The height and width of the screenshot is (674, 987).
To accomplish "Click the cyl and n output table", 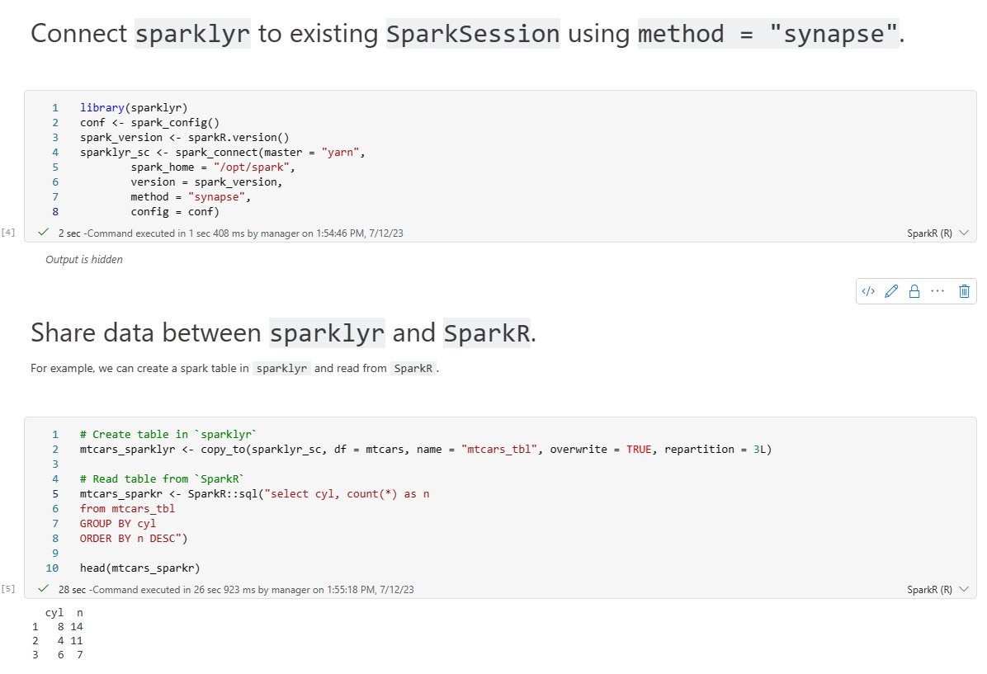I will coord(58,634).
